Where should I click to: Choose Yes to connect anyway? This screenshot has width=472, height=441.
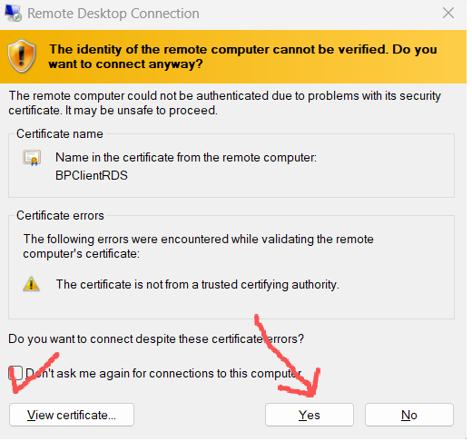(x=310, y=415)
